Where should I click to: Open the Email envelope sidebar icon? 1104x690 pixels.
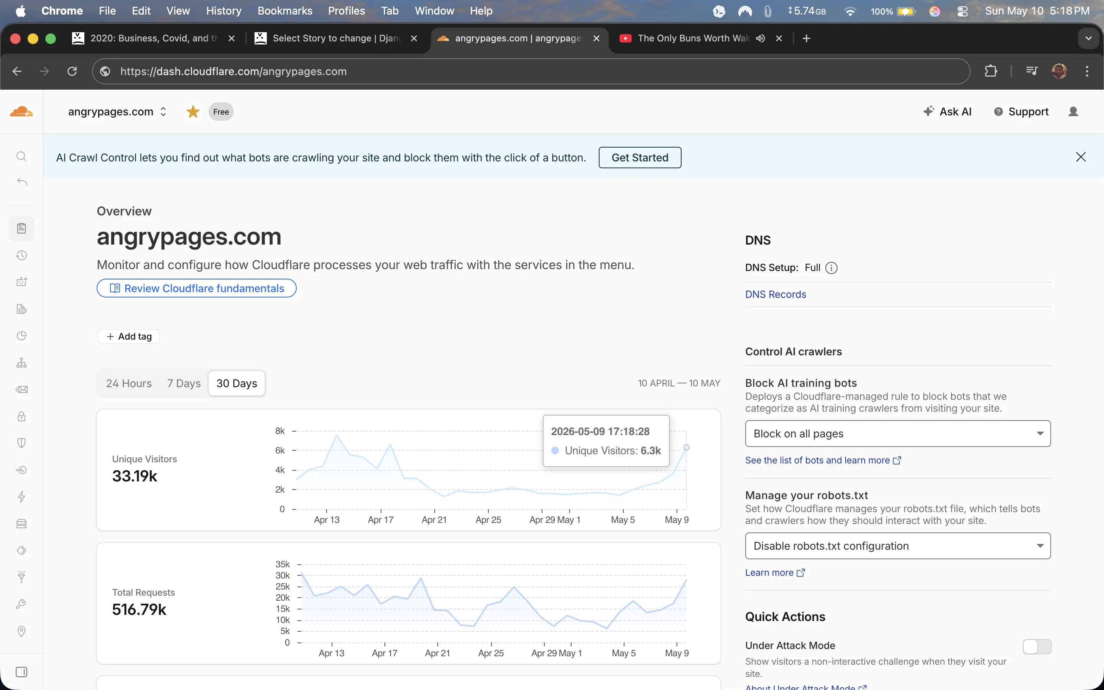point(21,389)
